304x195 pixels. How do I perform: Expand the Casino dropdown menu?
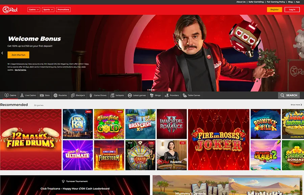(x=34, y=9)
